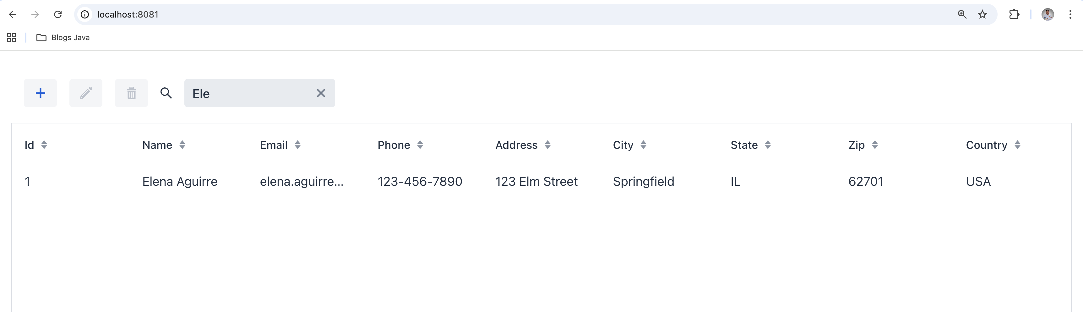The width and height of the screenshot is (1083, 312).
Task: Click the trash delete button
Action: coord(131,93)
